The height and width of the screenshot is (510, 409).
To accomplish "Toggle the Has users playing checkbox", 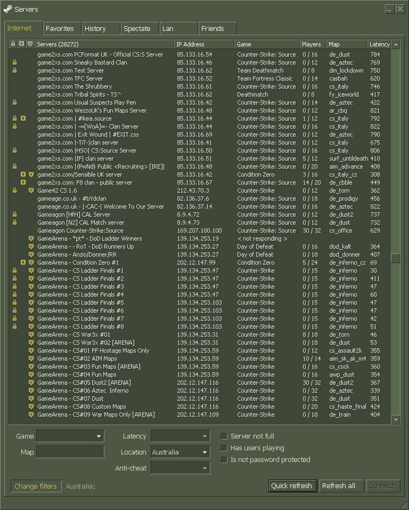I will 224,448.
